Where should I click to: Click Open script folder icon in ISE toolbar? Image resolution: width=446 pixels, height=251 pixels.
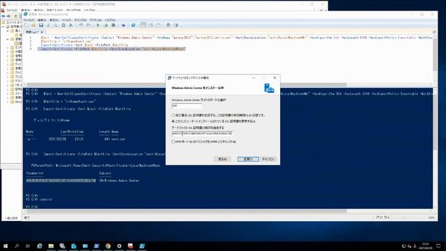coord(33,25)
